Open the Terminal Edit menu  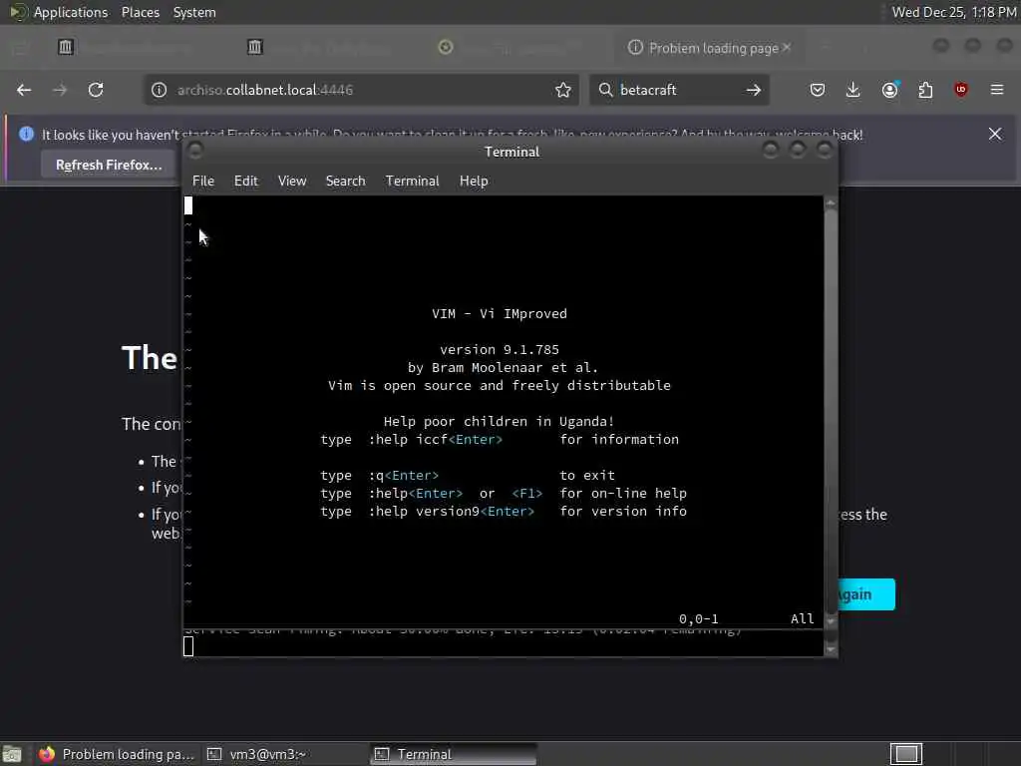[246, 182]
